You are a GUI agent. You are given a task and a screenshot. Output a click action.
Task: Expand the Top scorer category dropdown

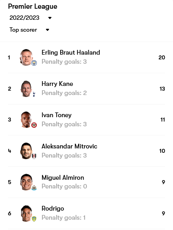tap(29, 30)
